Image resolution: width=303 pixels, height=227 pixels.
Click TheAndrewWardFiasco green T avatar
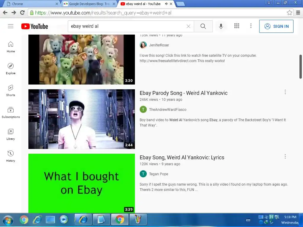(143, 109)
